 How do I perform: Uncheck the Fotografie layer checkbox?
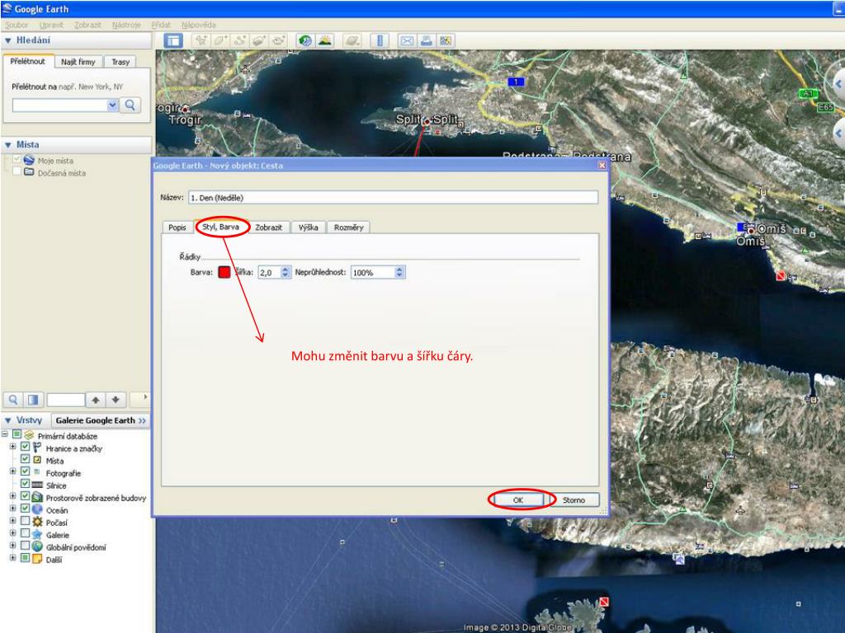pyautogui.click(x=25, y=471)
